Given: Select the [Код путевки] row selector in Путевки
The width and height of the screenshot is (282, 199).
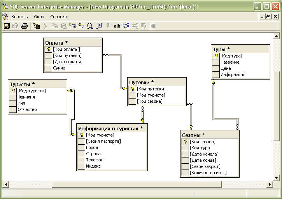Looking at the screenshot, I should (132, 89).
